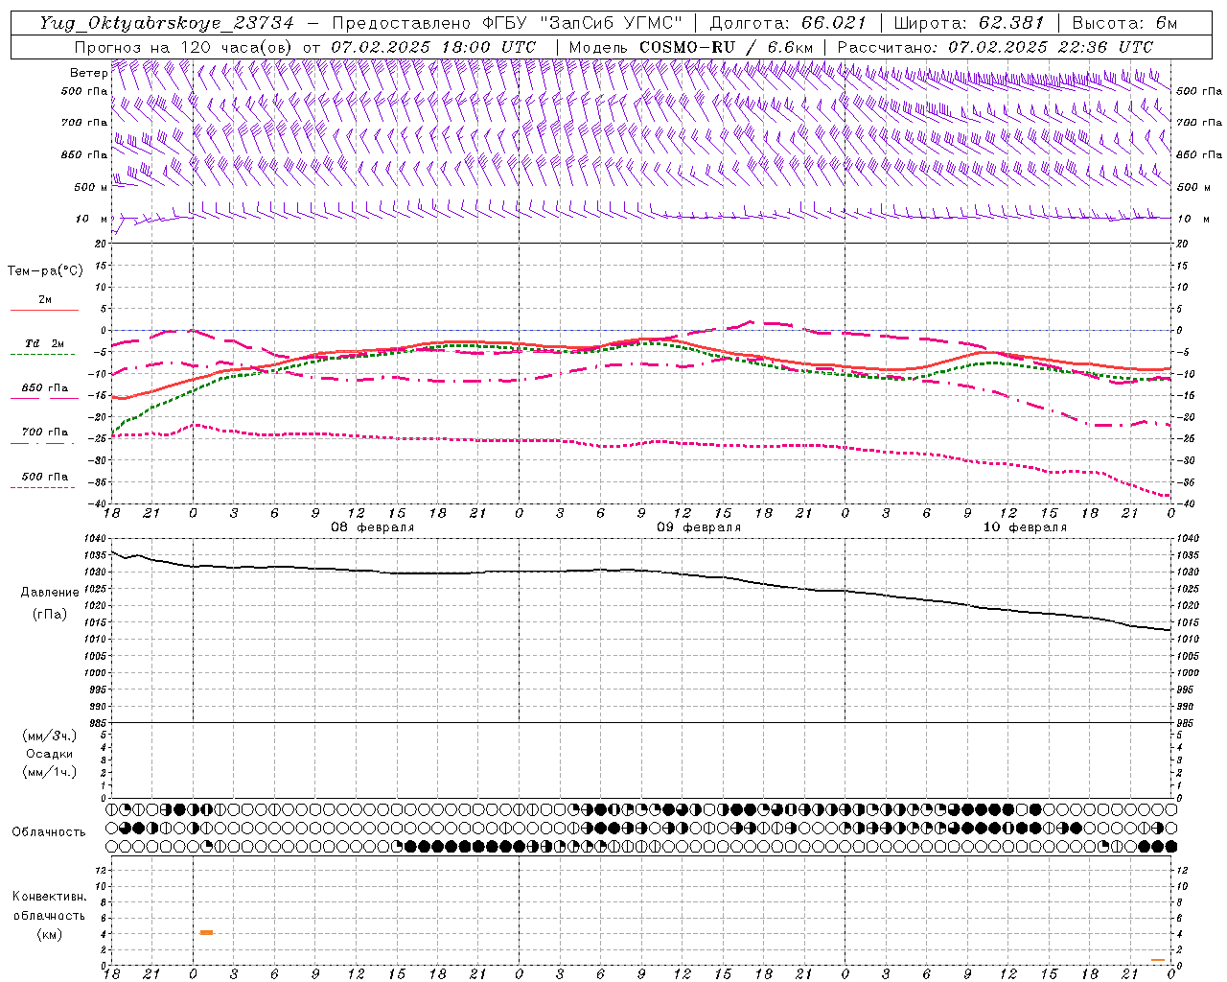
Task: Click the 'Td 2м' dew point legend entry
Action: point(45,343)
